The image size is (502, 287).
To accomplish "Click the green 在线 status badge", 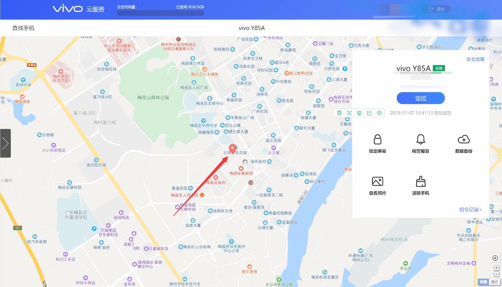I will (x=439, y=68).
